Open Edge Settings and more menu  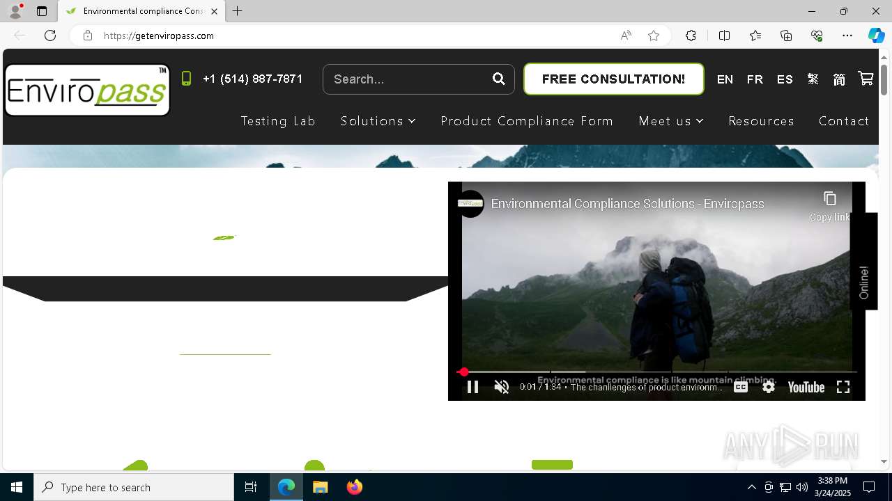(847, 35)
